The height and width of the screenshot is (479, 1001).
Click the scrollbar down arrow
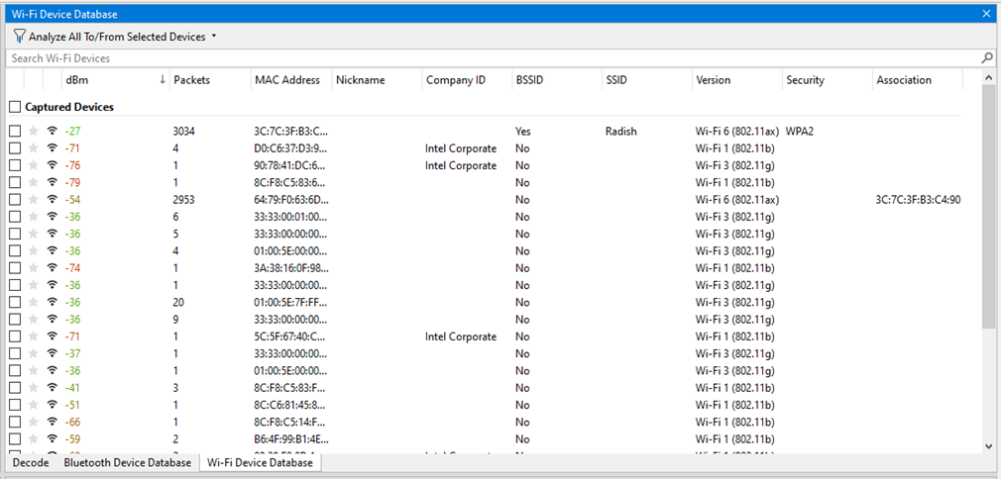pyautogui.click(x=989, y=445)
